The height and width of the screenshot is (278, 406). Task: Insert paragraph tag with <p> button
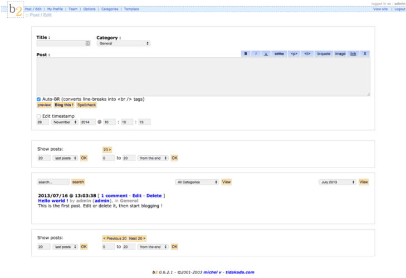click(x=294, y=54)
